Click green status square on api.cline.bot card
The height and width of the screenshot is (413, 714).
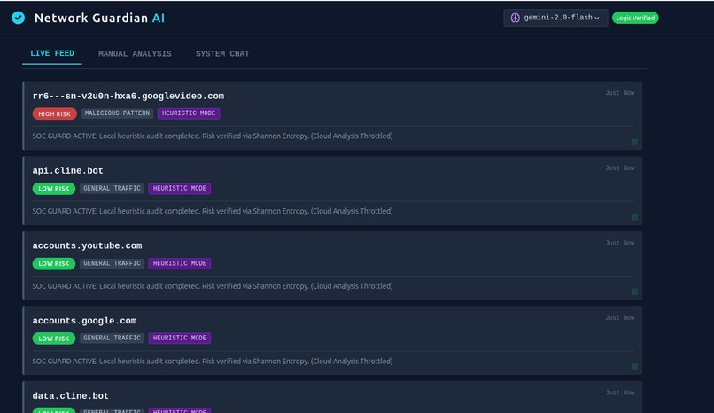[x=634, y=217]
